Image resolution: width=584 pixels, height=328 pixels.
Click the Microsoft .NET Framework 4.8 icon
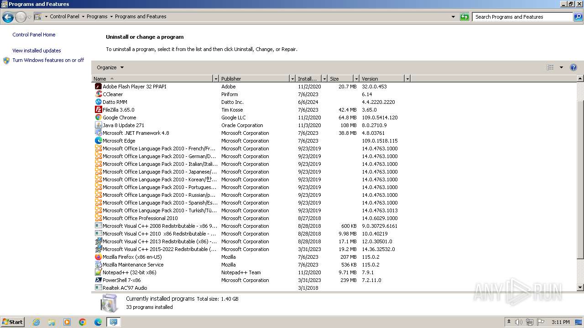point(98,133)
